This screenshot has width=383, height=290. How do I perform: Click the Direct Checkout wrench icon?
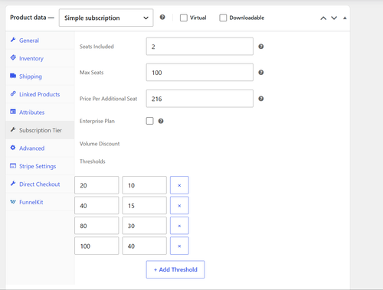tap(13, 184)
